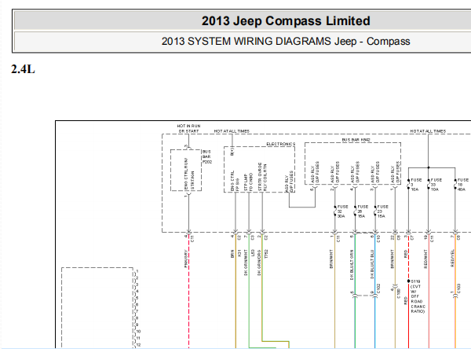Click '2013 SYSTEM WIRING DIAGRAMS Jeep - Compass' subtitle
This screenshot has width=471, height=349.
point(286,41)
